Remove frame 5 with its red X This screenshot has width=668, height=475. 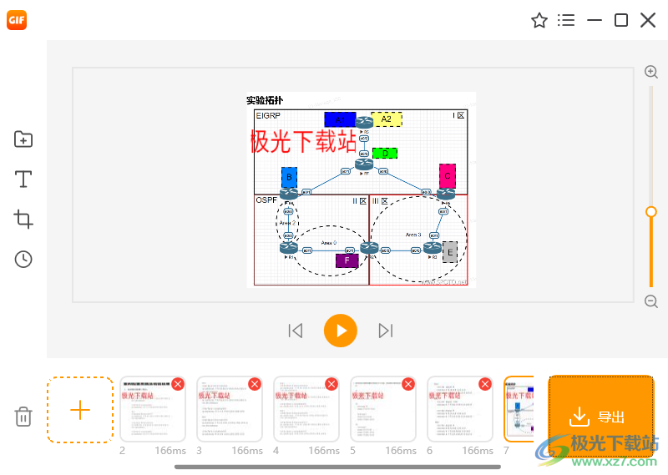coord(408,384)
